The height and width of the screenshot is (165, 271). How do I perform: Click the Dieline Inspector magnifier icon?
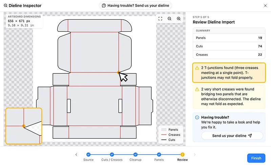click(x=5, y=6)
